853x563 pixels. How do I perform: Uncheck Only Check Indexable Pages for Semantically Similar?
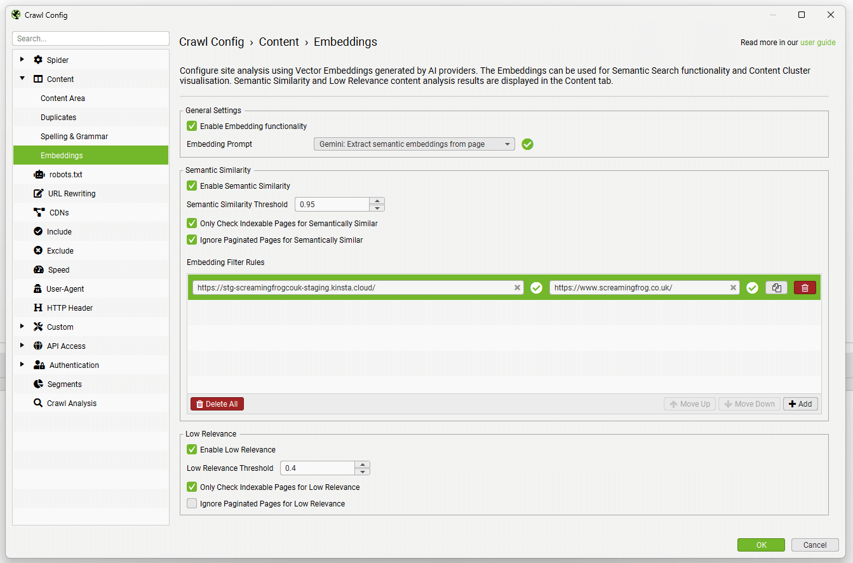tap(192, 223)
